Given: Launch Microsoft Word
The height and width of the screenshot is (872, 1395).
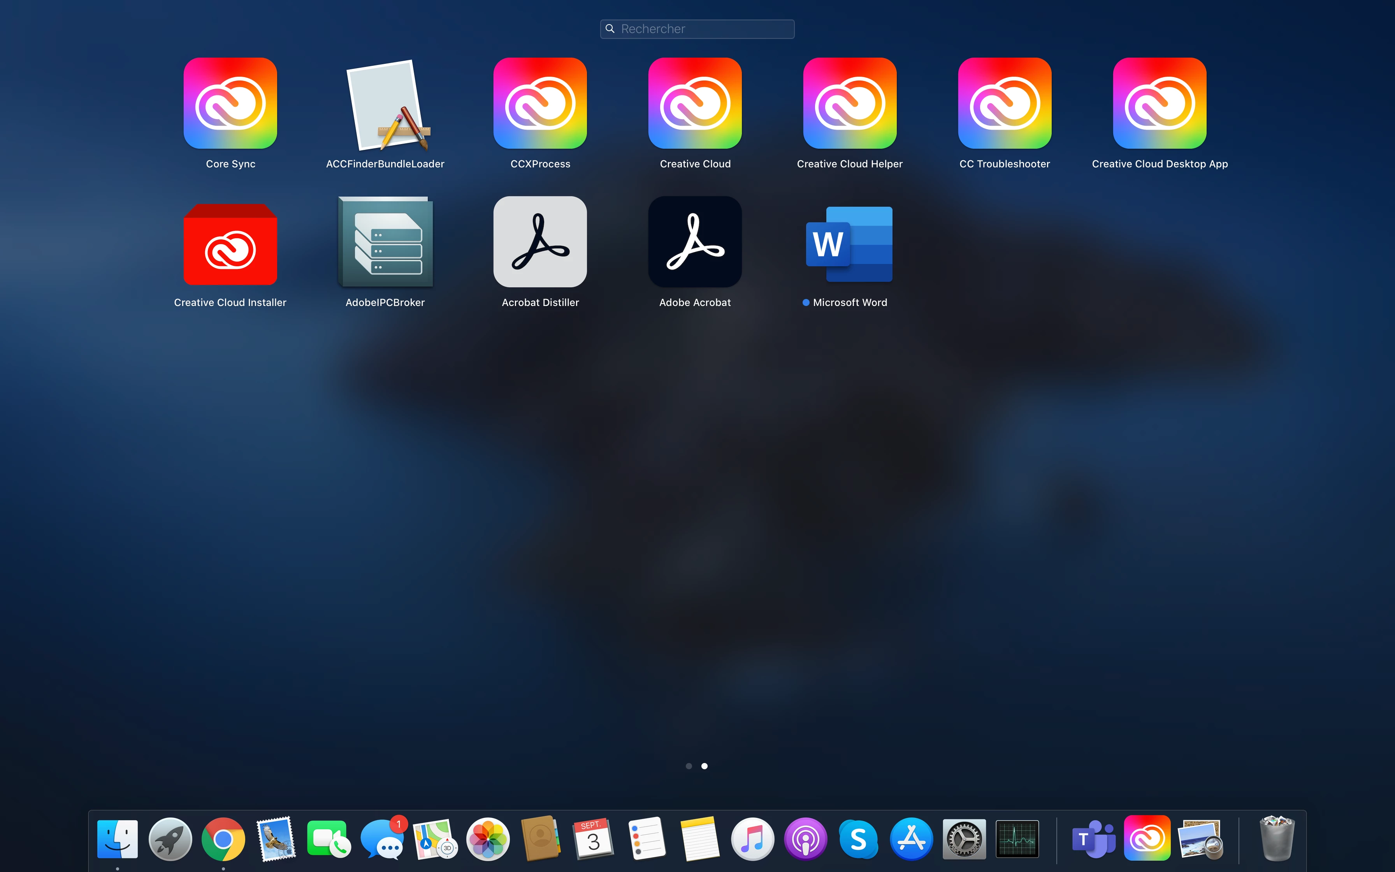Looking at the screenshot, I should click(x=850, y=244).
